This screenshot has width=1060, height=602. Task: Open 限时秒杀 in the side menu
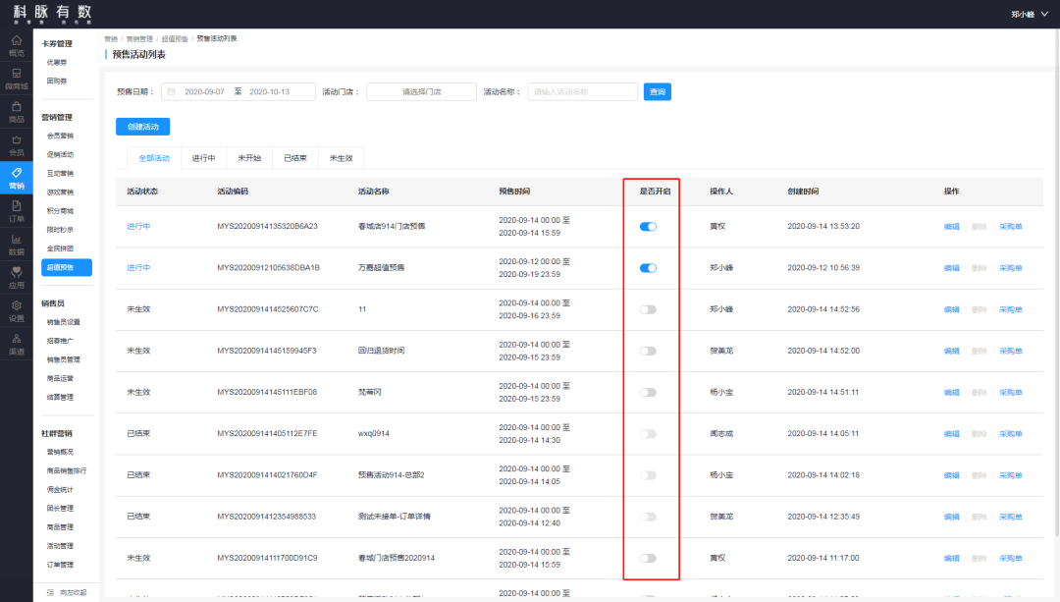pos(60,230)
